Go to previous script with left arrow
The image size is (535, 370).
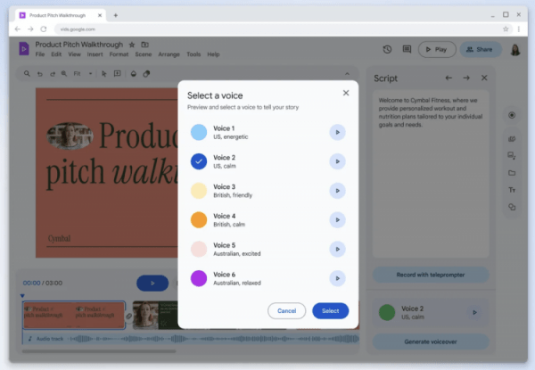point(449,78)
